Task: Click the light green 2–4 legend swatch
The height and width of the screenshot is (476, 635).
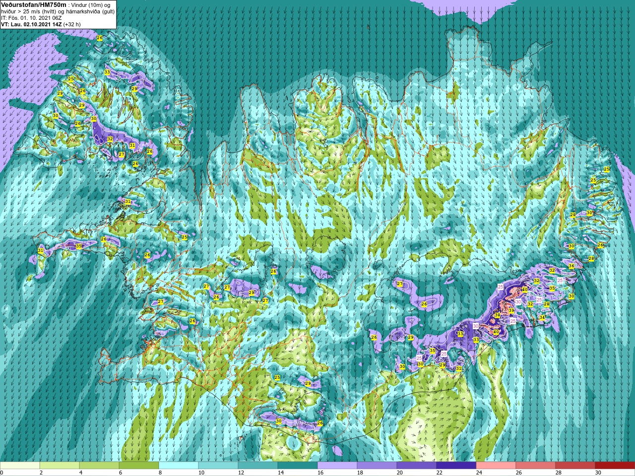Action: pos(60,466)
